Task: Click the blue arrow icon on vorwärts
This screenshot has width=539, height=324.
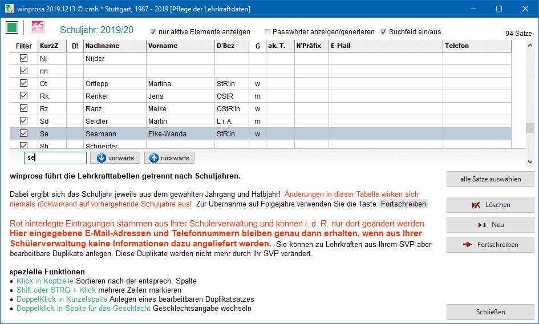Action: click(x=102, y=158)
